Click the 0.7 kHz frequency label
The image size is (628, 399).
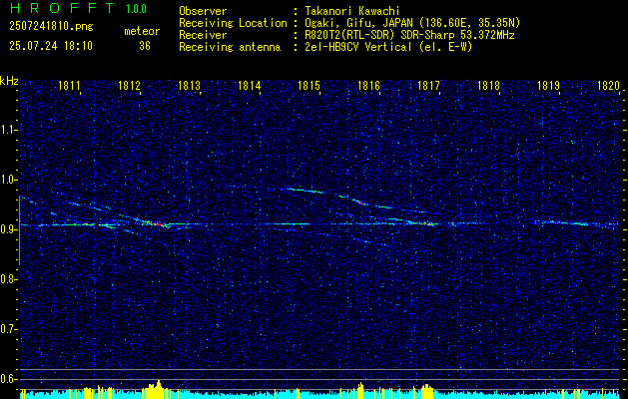pos(8,329)
